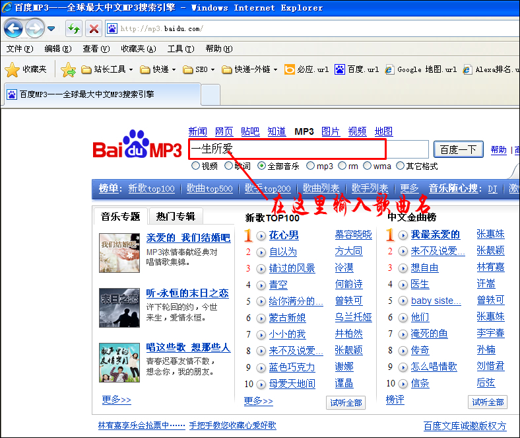Click the MP3 search input box
Screen dimensions: 520x438
(308, 149)
